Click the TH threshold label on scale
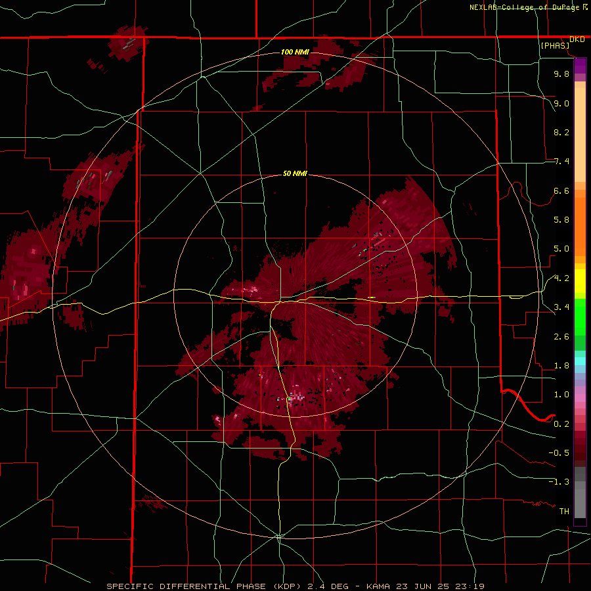 pyautogui.click(x=564, y=512)
